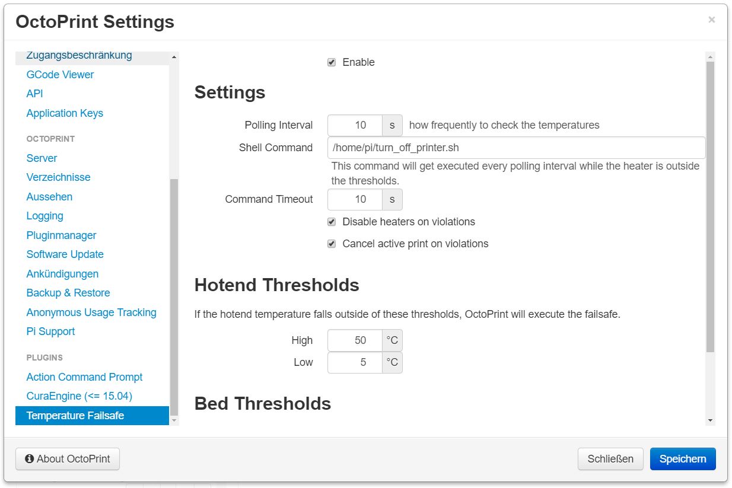
Task: Open the GCode Viewer settings section
Action: [60, 75]
